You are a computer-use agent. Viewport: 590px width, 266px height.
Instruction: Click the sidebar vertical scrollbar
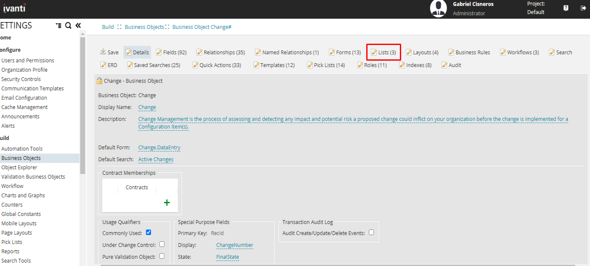pos(83,106)
